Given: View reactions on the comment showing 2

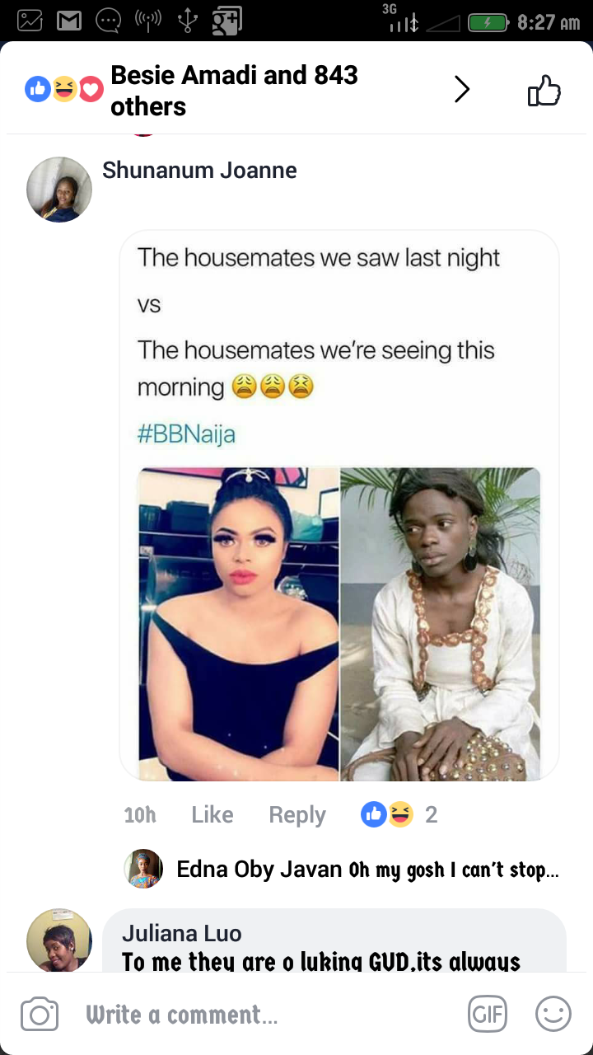Looking at the screenshot, I should click(x=399, y=815).
